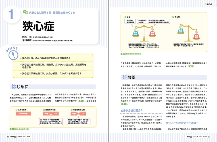Click the point mentioning 硝酸薬,カルシウム拮抗薬

(x=53, y=66)
